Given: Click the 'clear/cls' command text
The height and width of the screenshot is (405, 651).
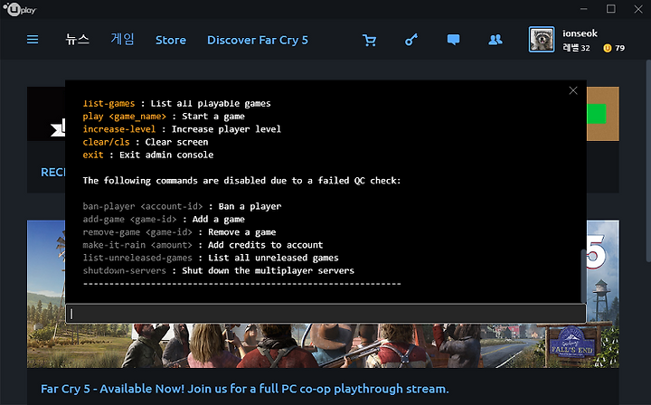Looking at the screenshot, I should point(107,142).
